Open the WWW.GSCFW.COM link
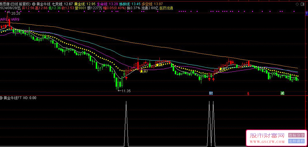Viewport: 308px width, 147px height. click(x=267, y=141)
